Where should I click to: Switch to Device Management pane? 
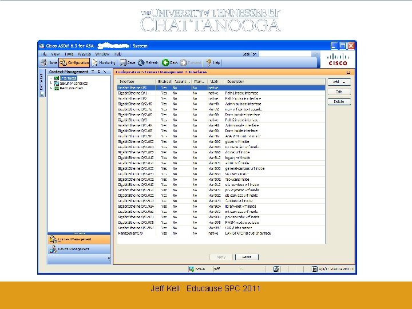pos(79,249)
